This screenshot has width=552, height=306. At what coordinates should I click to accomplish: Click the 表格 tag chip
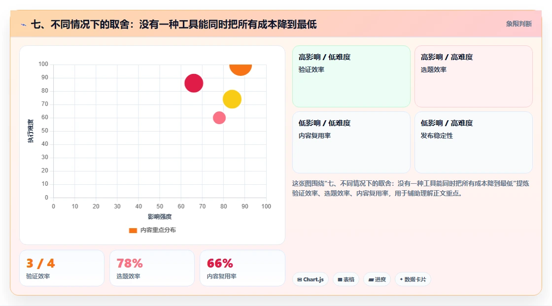pos(346,279)
